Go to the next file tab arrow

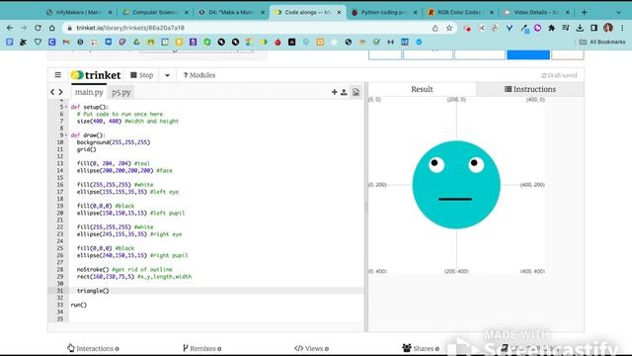point(61,92)
